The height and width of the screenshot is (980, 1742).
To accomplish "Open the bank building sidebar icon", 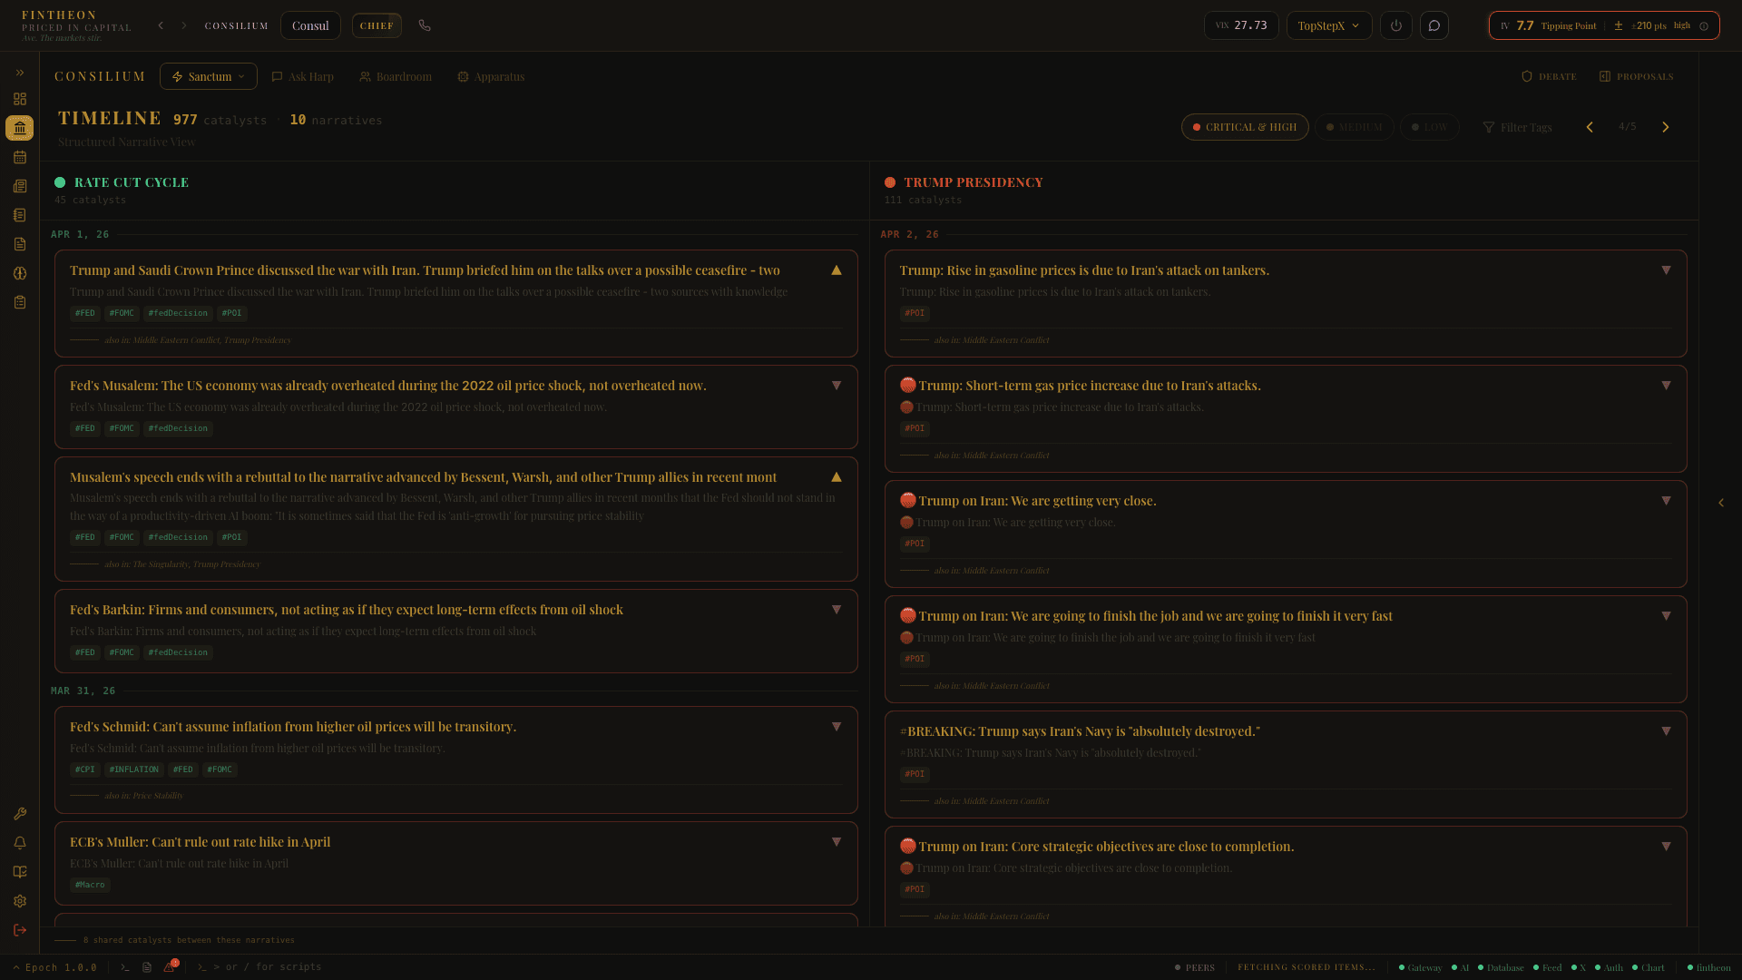I will (19, 128).
